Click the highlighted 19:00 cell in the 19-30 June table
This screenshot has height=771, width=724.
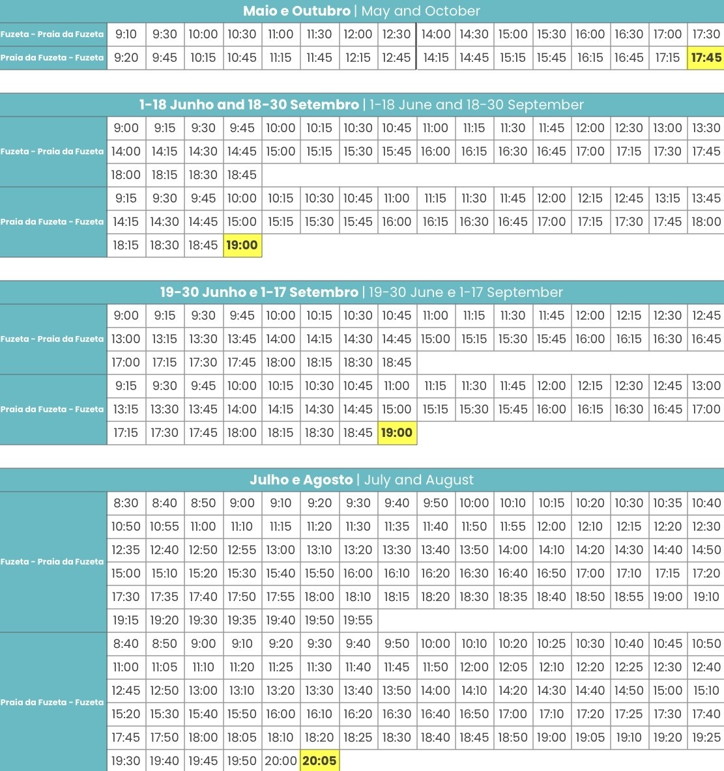(x=397, y=432)
